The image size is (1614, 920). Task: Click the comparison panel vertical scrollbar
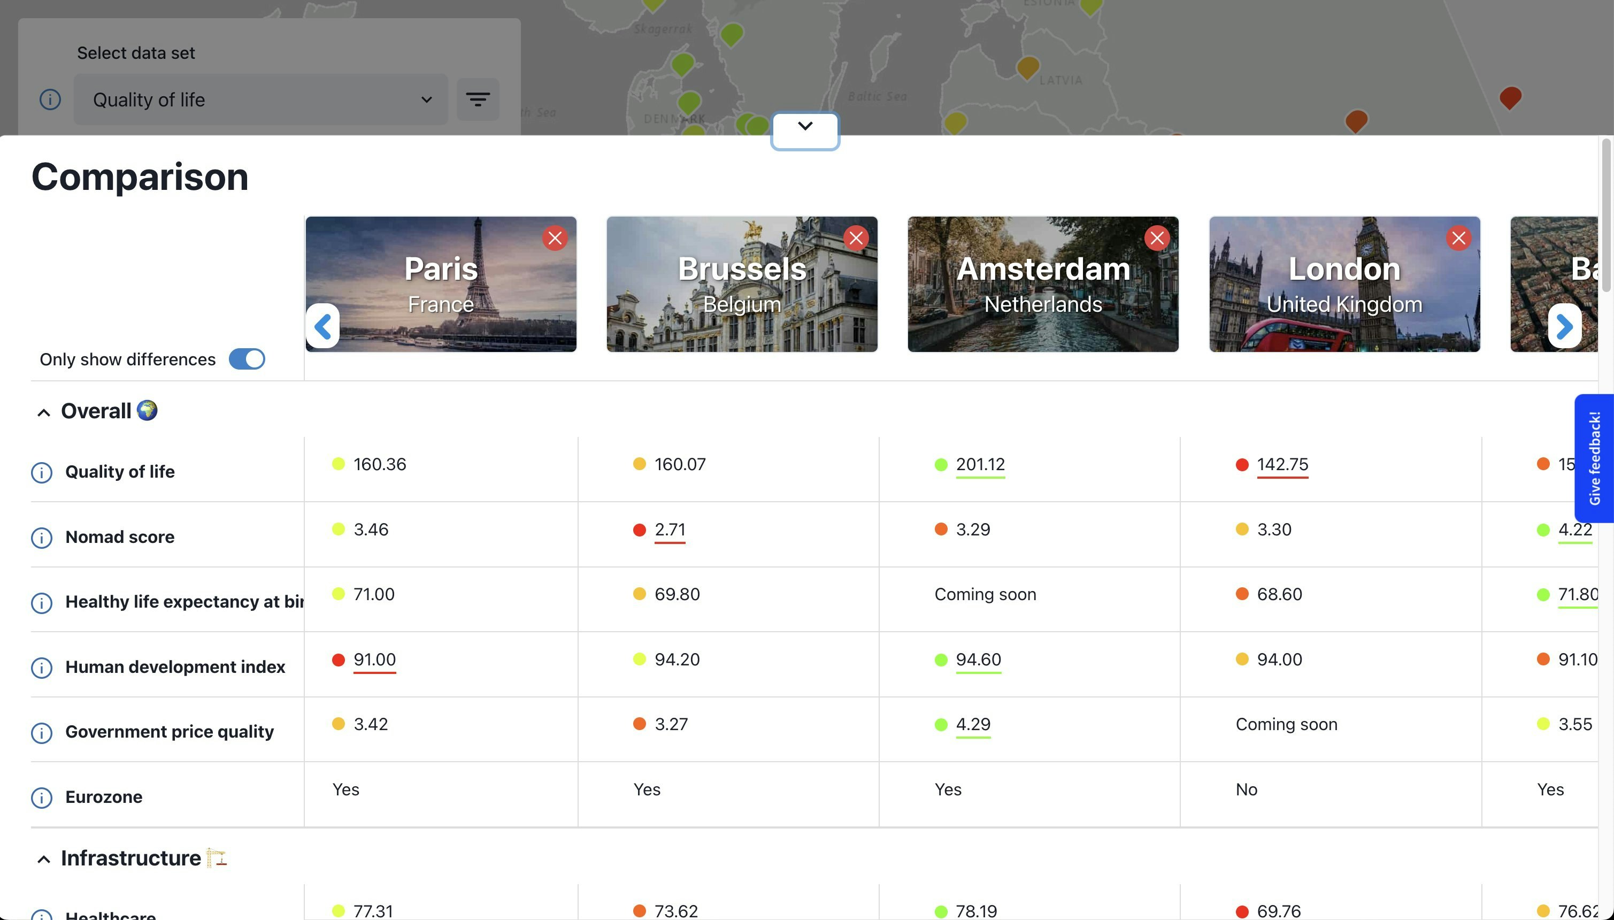coord(1607,215)
